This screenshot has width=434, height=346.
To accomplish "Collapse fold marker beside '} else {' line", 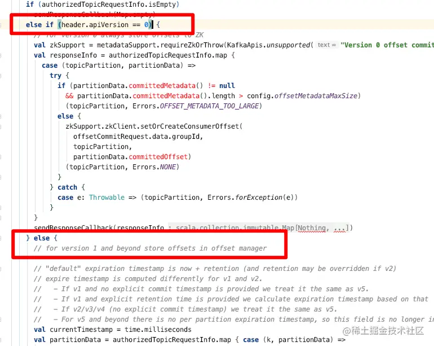I will point(1,238).
